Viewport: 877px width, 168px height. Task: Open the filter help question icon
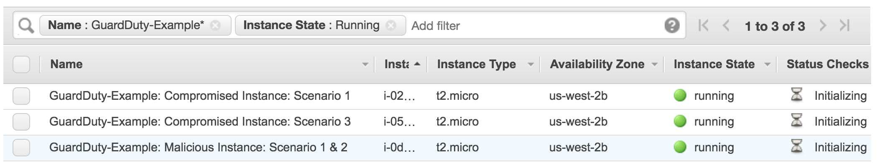tap(672, 26)
